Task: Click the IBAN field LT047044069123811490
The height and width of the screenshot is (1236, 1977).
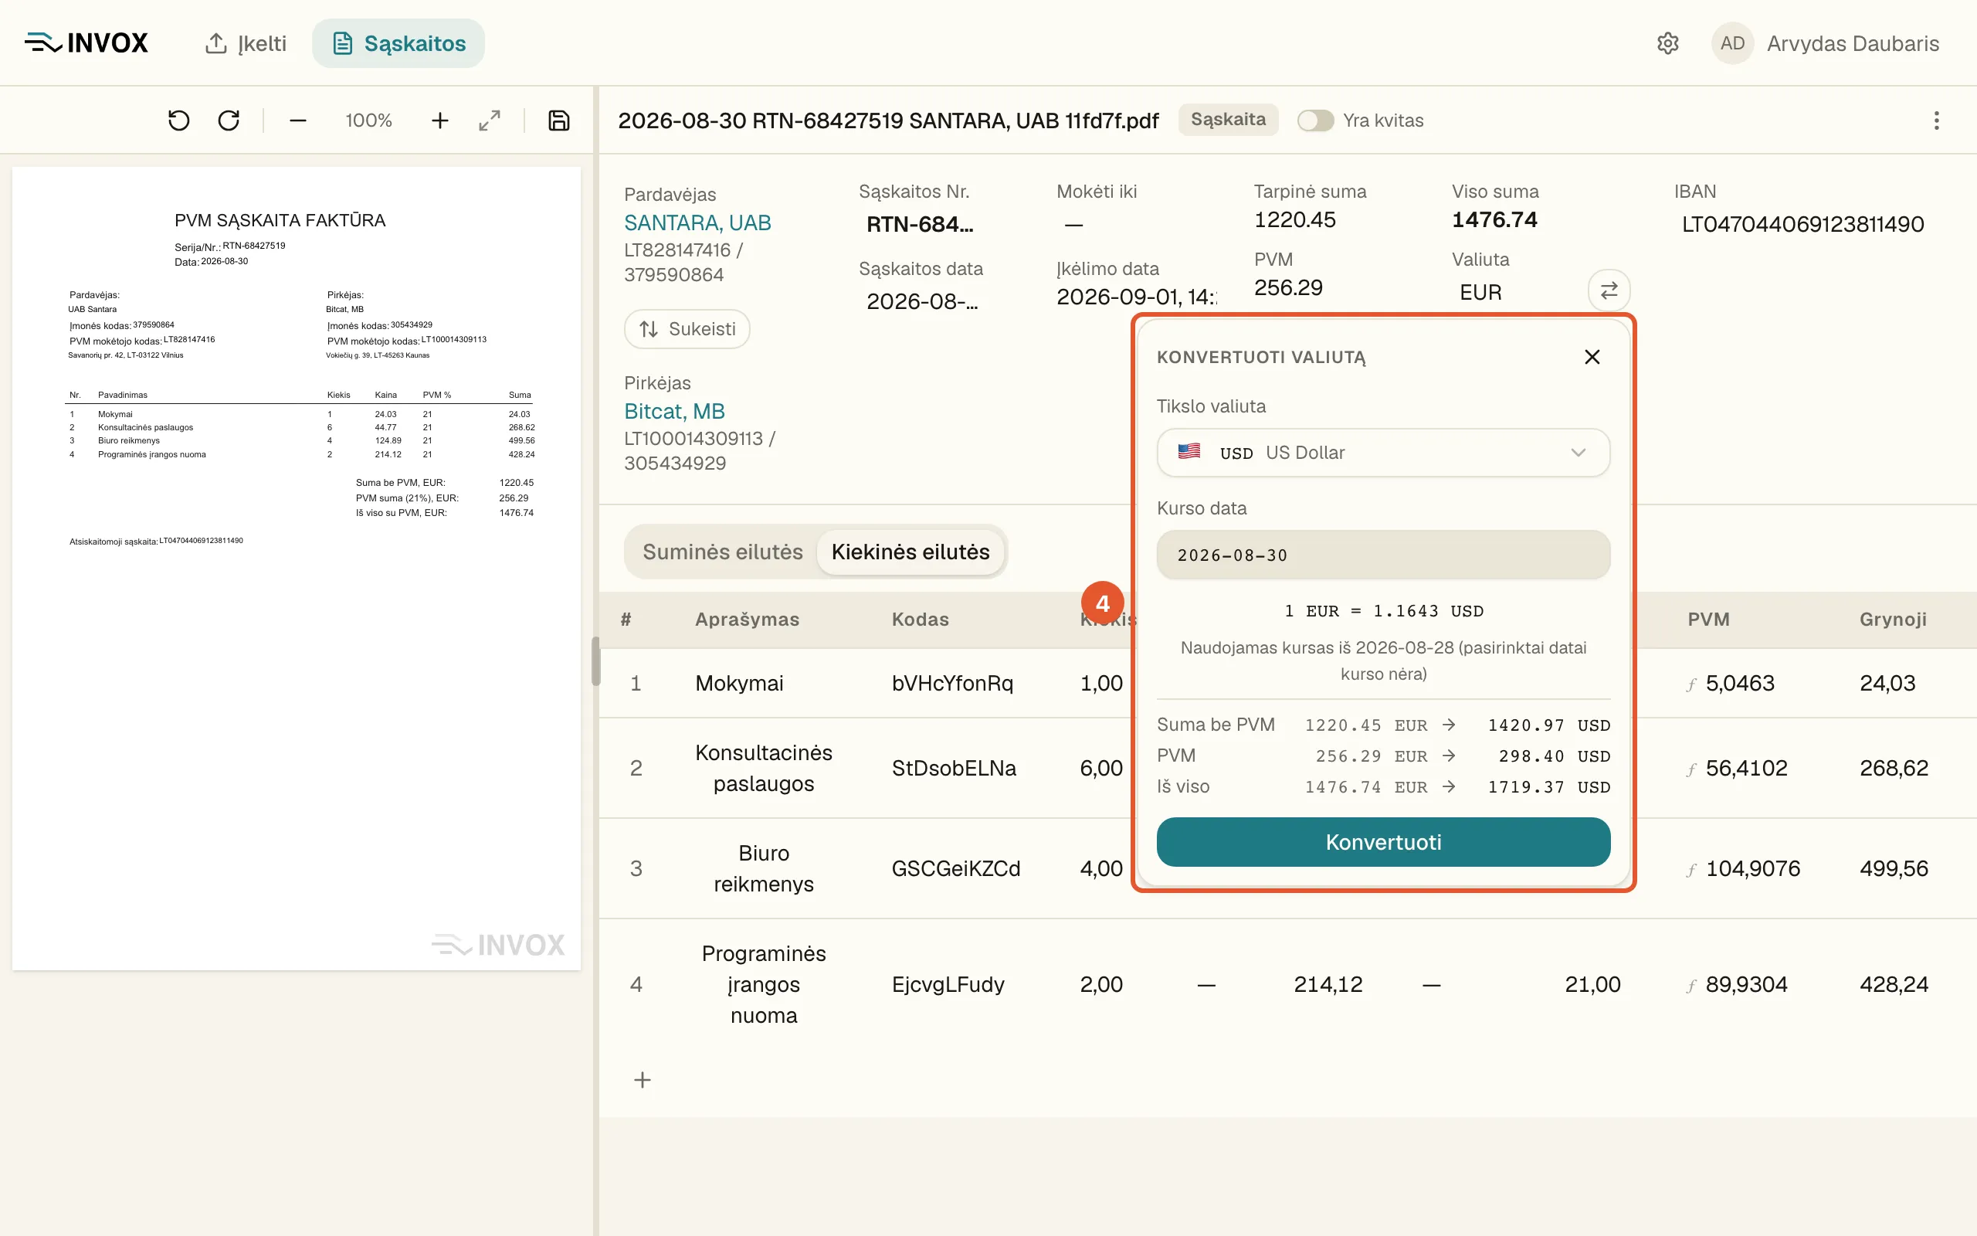Action: click(1802, 224)
